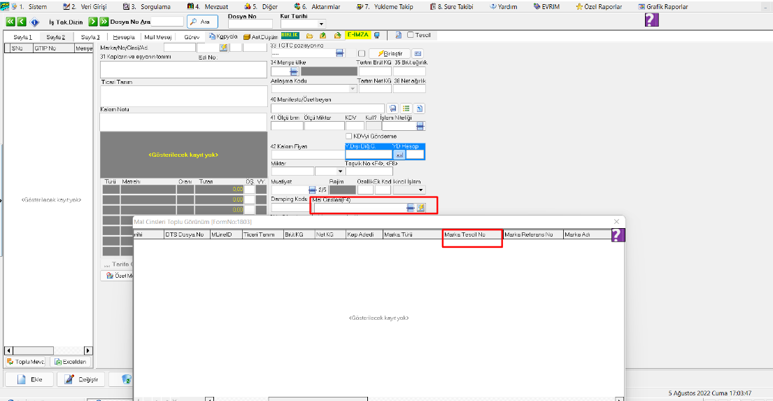Click lightning icon beside Marka/No/Cinsi/Ad field

pos(224,48)
